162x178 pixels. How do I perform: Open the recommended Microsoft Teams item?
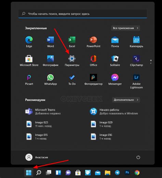(x=43, y=112)
